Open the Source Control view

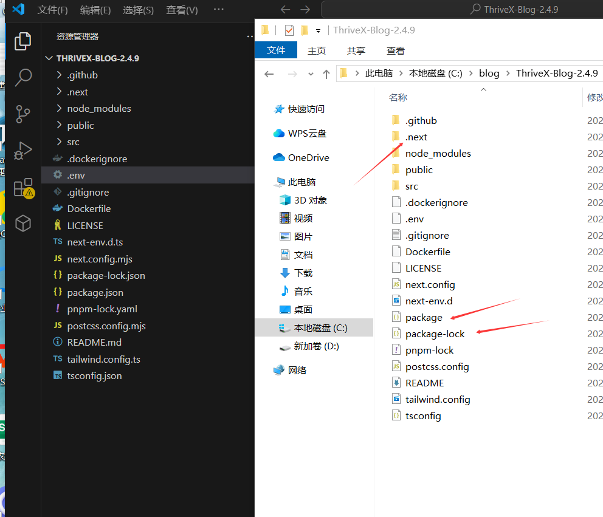click(x=22, y=114)
